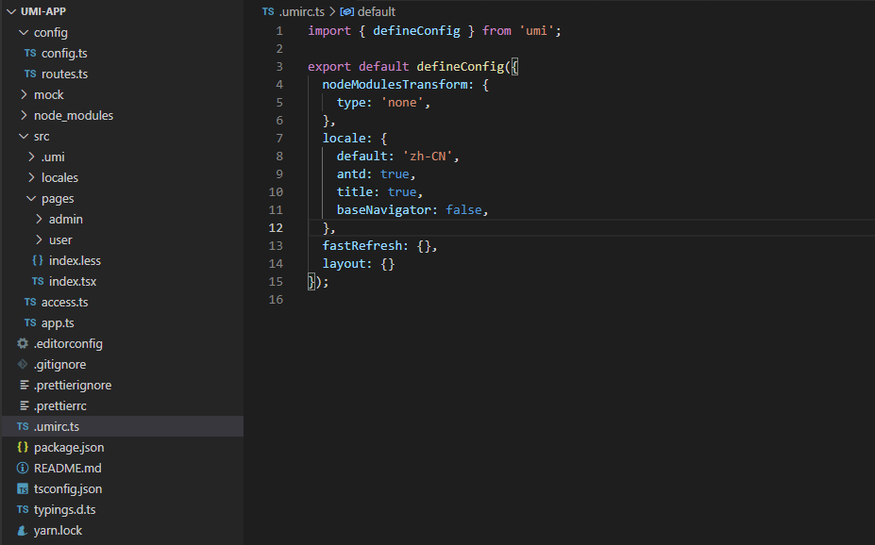Screen dimensions: 875x545
Task: Click the 'fastRefresh' property name
Action: 362,246
